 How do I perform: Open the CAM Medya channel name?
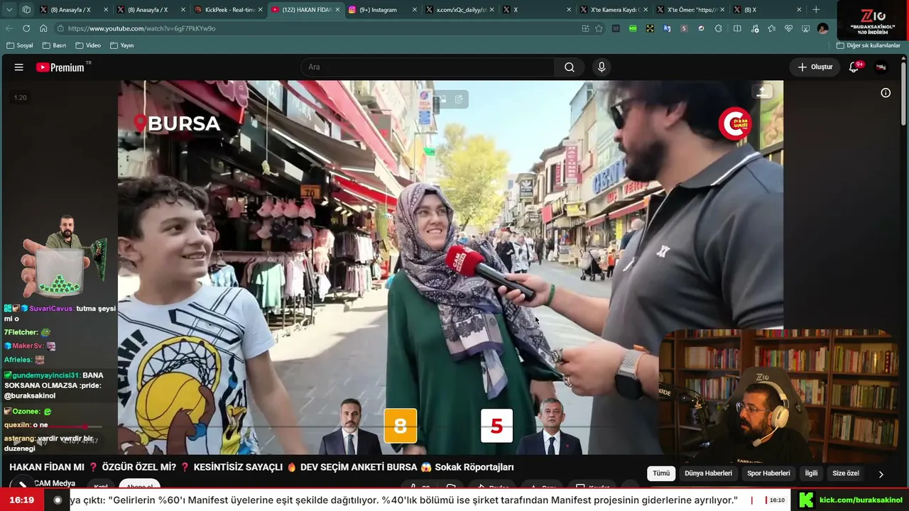[x=55, y=483]
